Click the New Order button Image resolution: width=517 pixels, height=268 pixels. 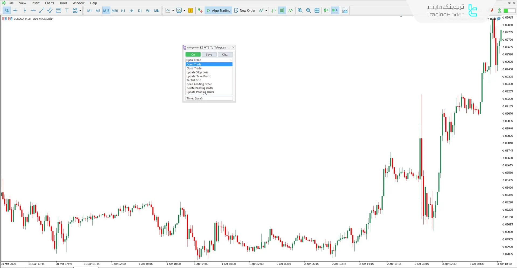(x=245, y=10)
